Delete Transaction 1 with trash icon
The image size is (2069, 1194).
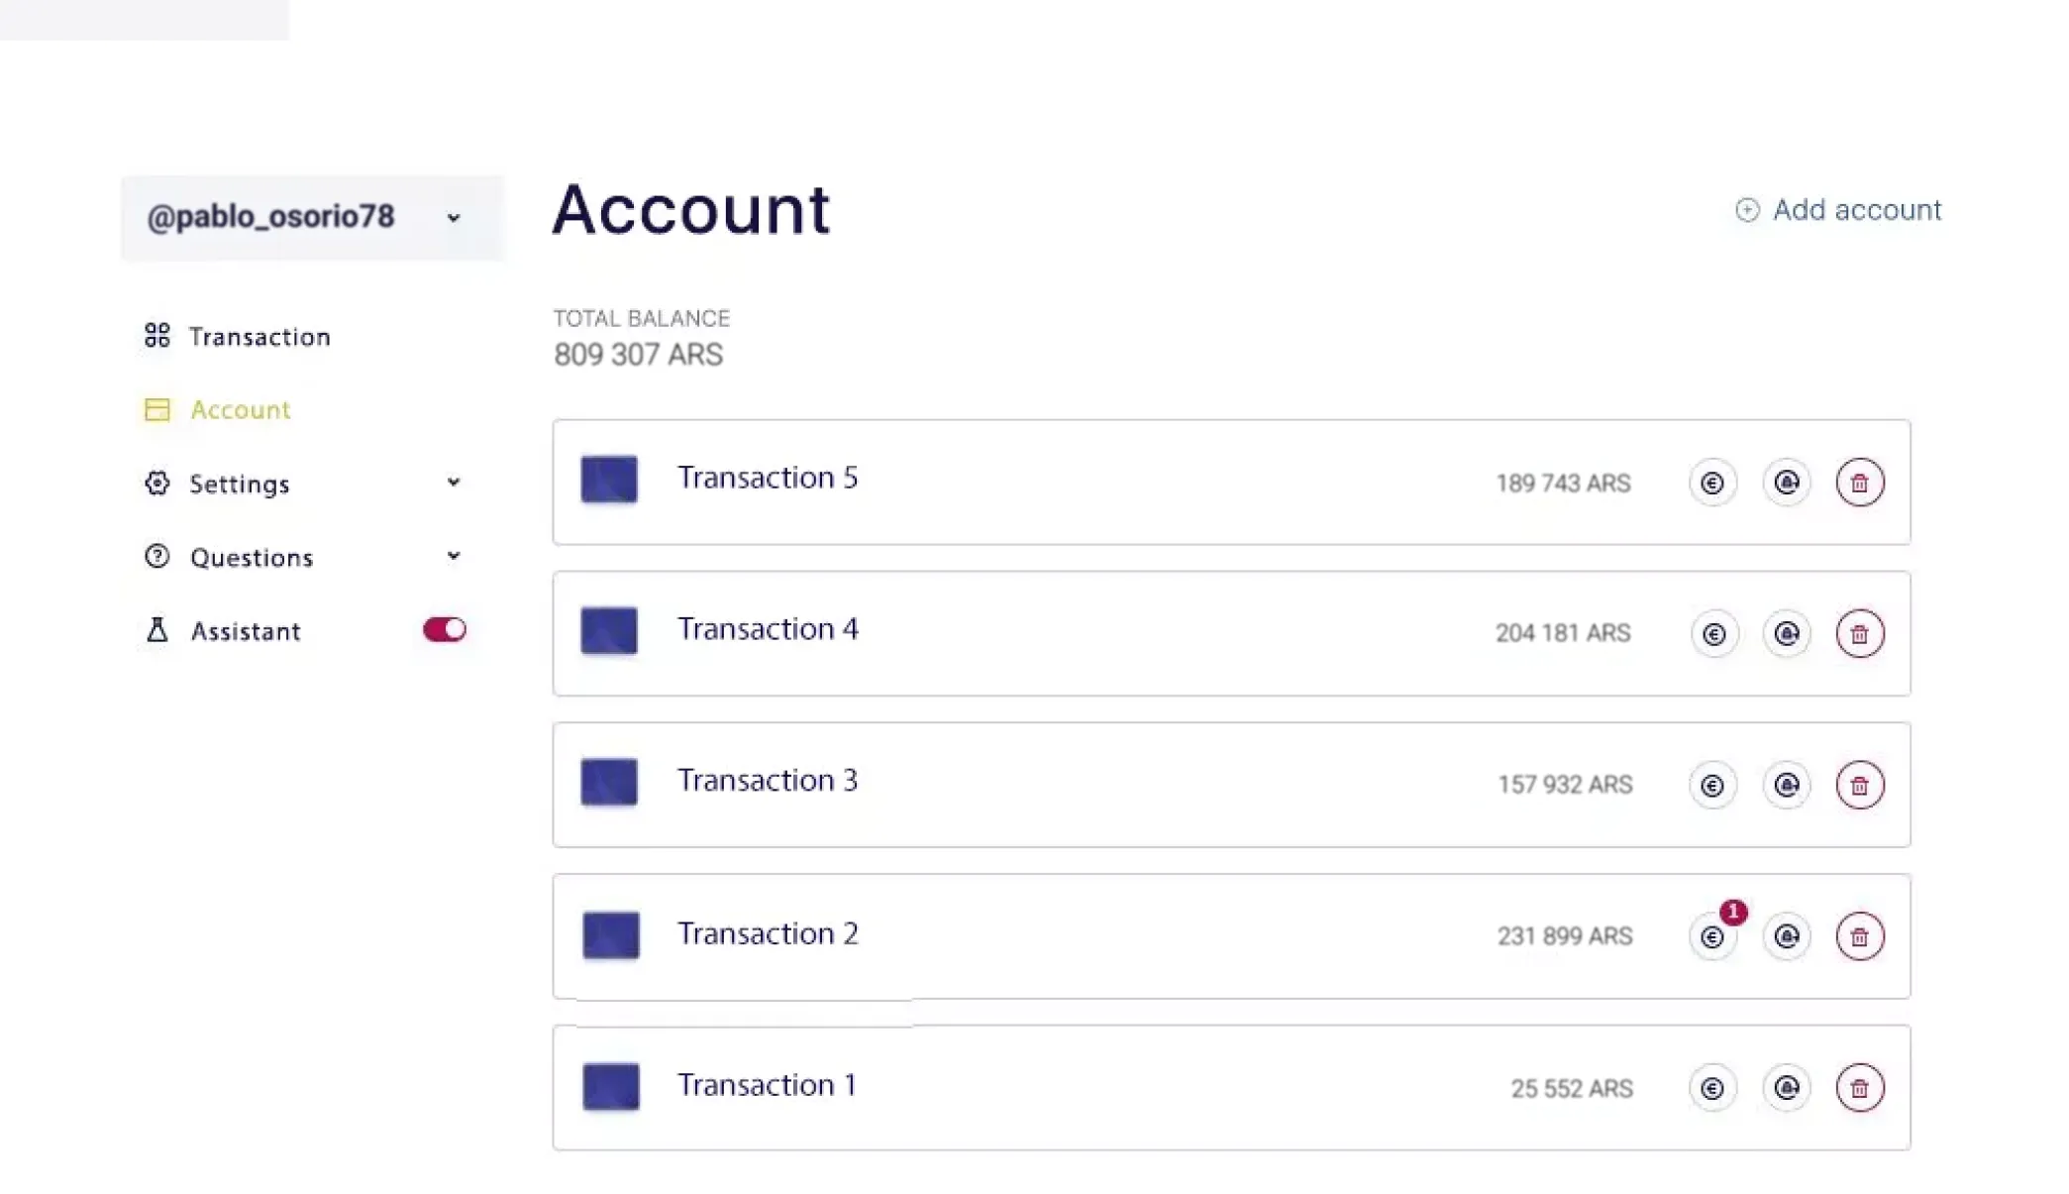(1859, 1088)
